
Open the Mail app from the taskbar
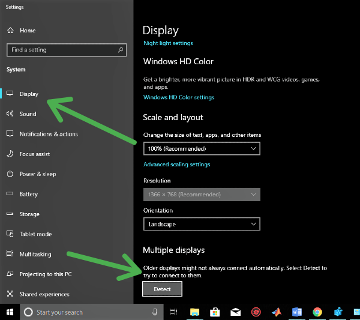coord(236,312)
